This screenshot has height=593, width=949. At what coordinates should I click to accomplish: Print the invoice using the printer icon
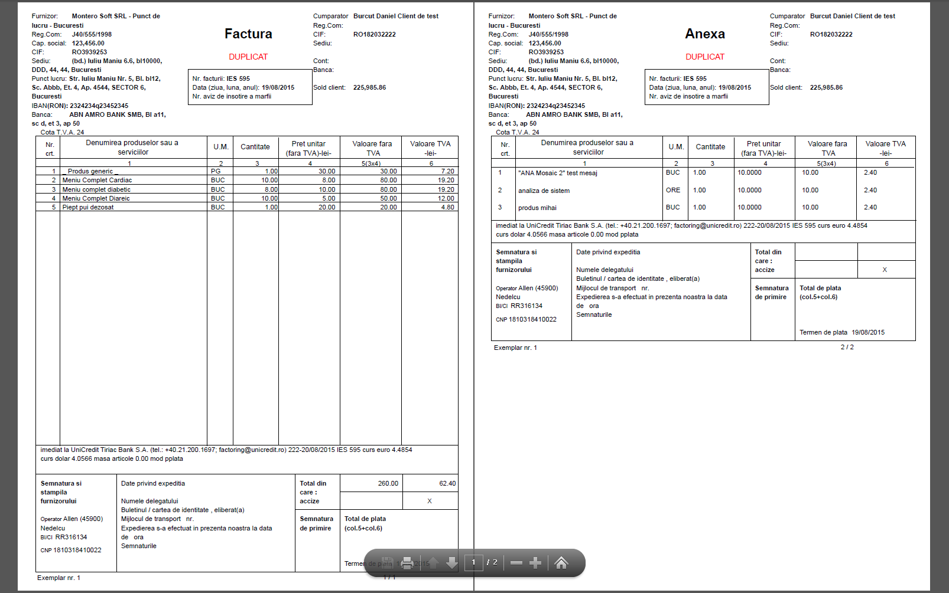tap(407, 563)
